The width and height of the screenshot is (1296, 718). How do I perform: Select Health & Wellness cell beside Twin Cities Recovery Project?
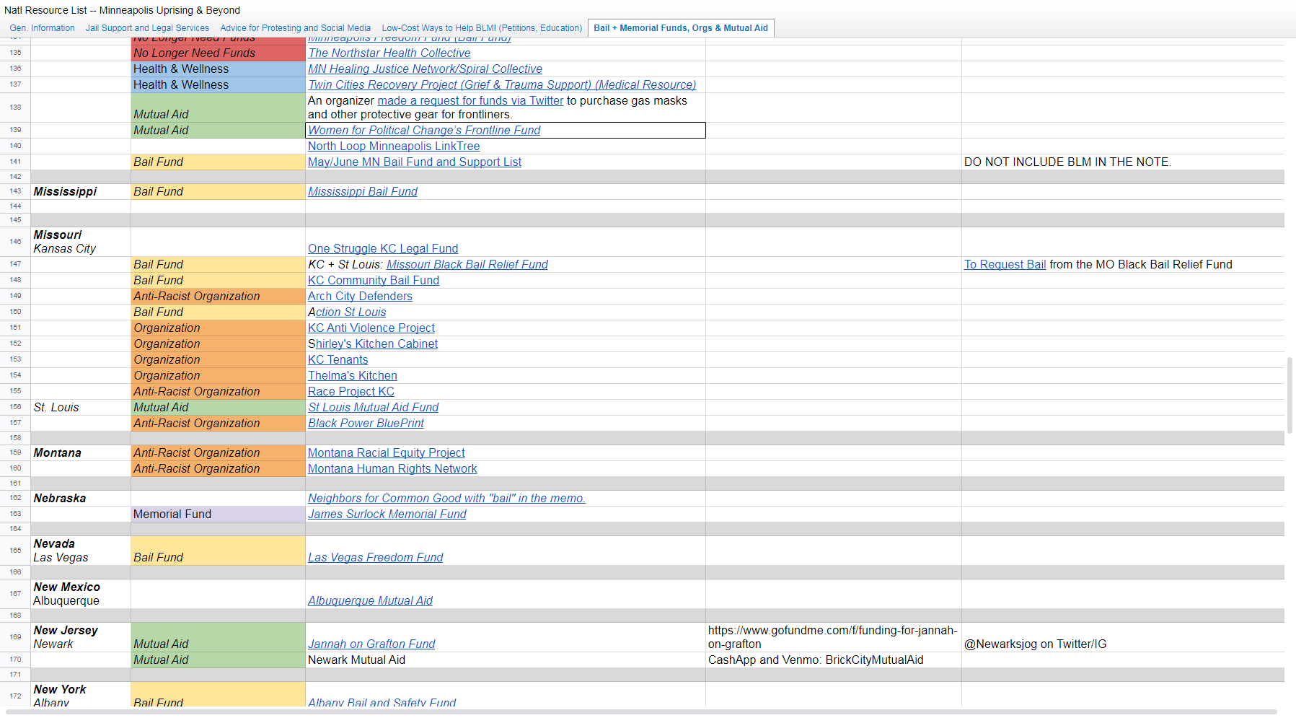[219, 85]
